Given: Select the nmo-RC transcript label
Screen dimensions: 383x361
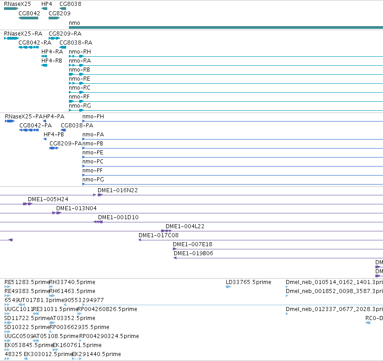Looking at the screenshot, I should (80, 88).
